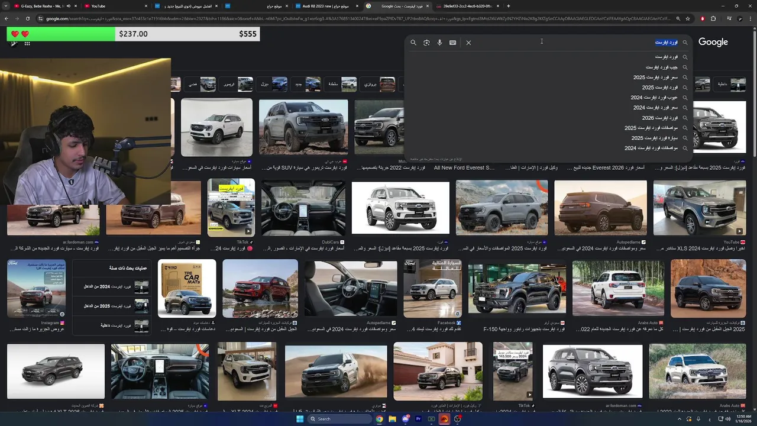This screenshot has height=426, width=757.
Task: Click the 'داخلية' filter chip
Action: coord(730,84)
